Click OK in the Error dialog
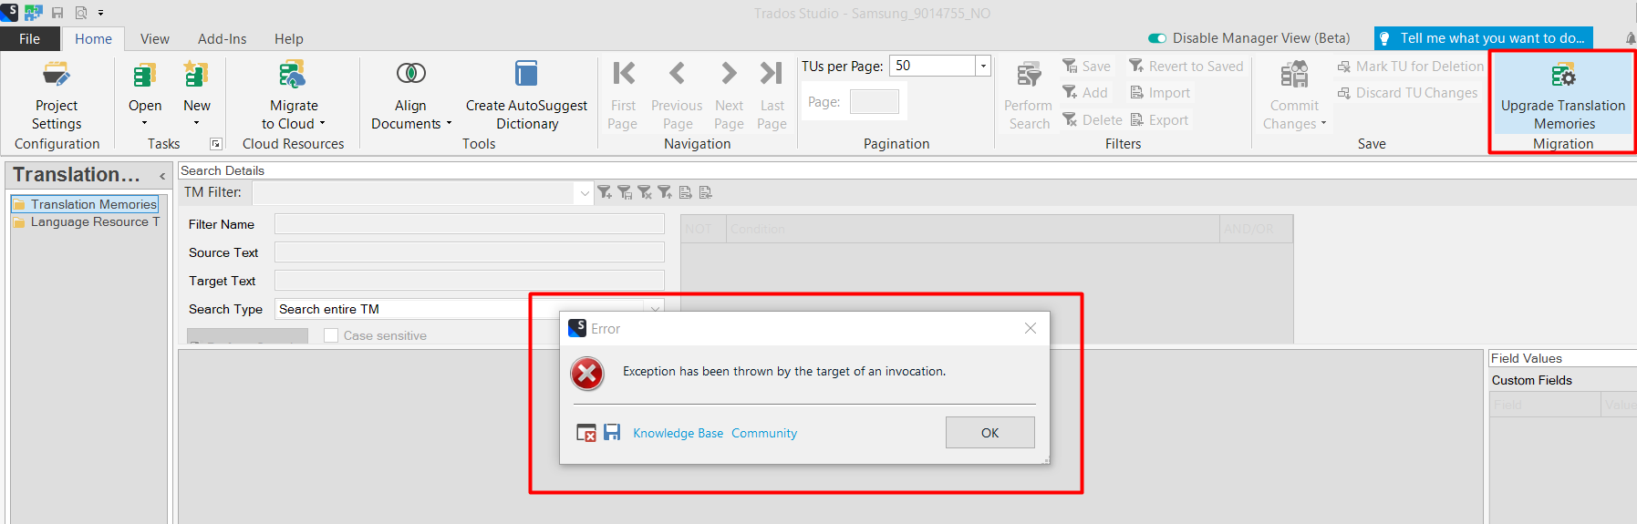 (x=989, y=432)
